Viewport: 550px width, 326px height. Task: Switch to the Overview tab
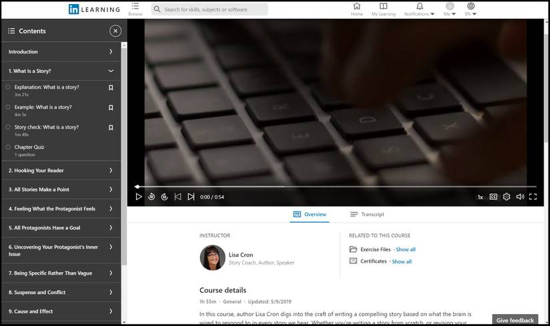pyautogui.click(x=310, y=215)
